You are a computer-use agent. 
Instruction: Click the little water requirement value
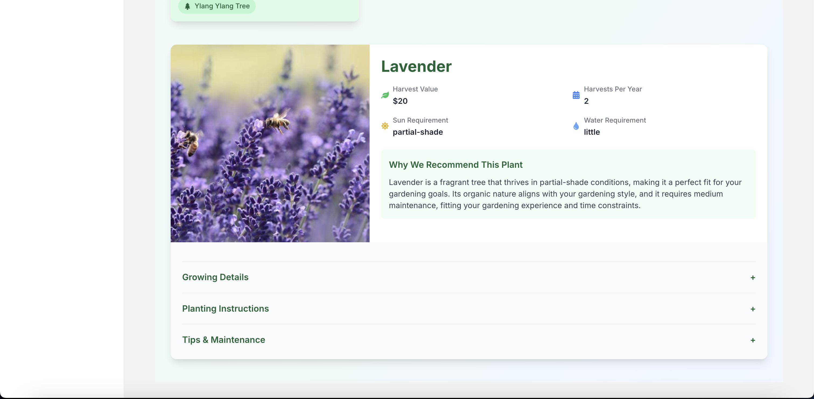click(x=592, y=132)
